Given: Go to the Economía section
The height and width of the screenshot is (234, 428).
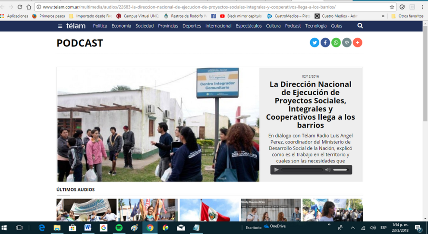Looking at the screenshot, I should point(121,26).
